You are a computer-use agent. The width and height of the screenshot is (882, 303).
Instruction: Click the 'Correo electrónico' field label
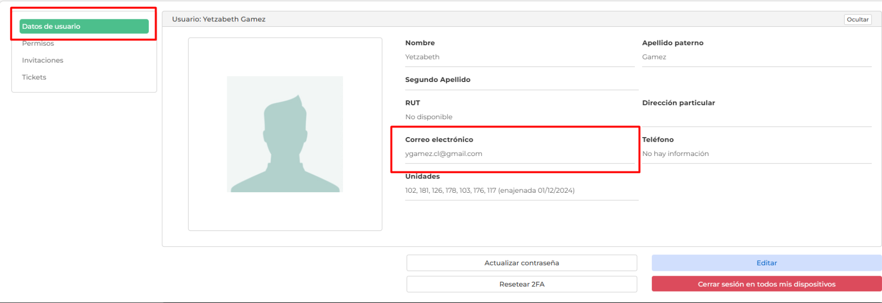point(439,139)
